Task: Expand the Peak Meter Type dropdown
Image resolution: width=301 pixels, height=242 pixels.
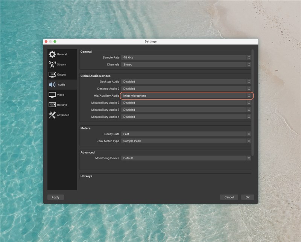Action: pyautogui.click(x=186, y=141)
